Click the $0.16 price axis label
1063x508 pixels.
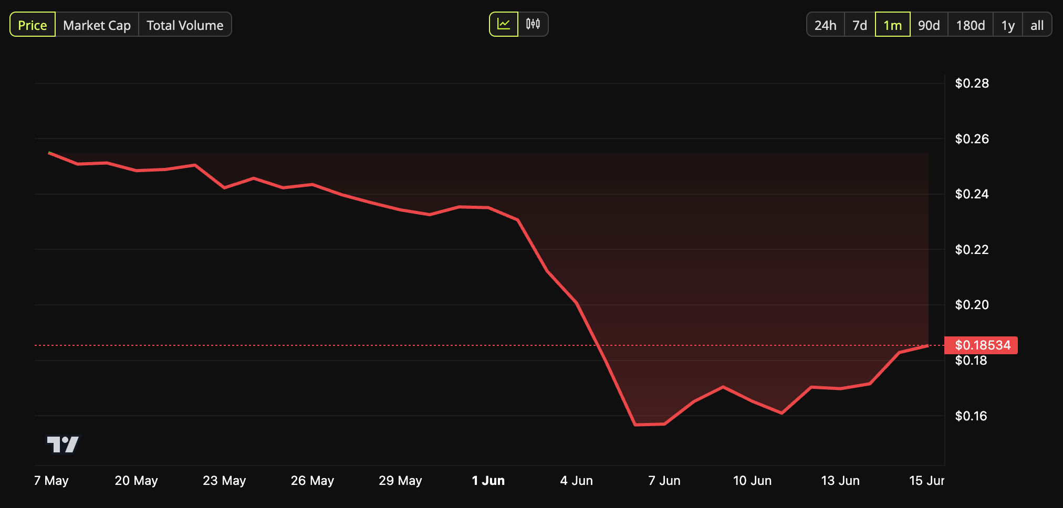[971, 416]
